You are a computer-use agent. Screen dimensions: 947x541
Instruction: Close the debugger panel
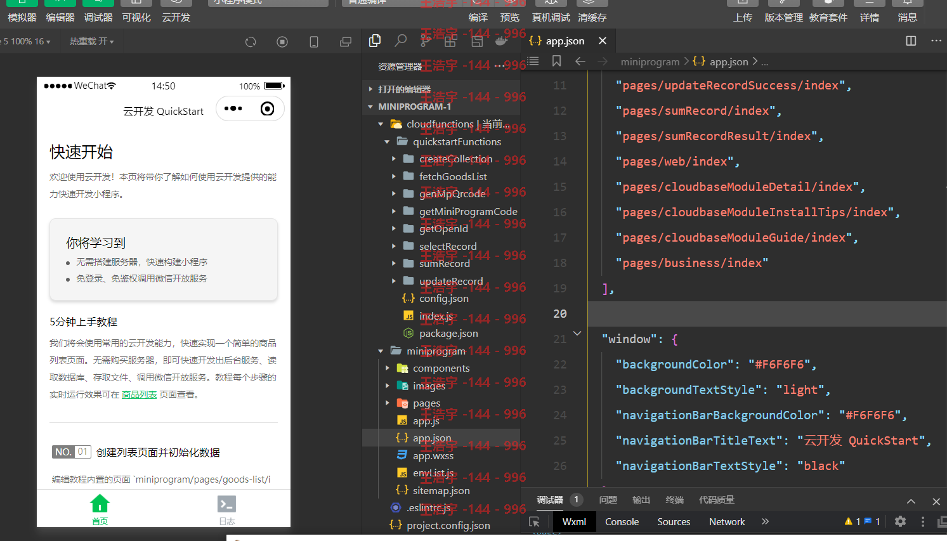pos(936,501)
